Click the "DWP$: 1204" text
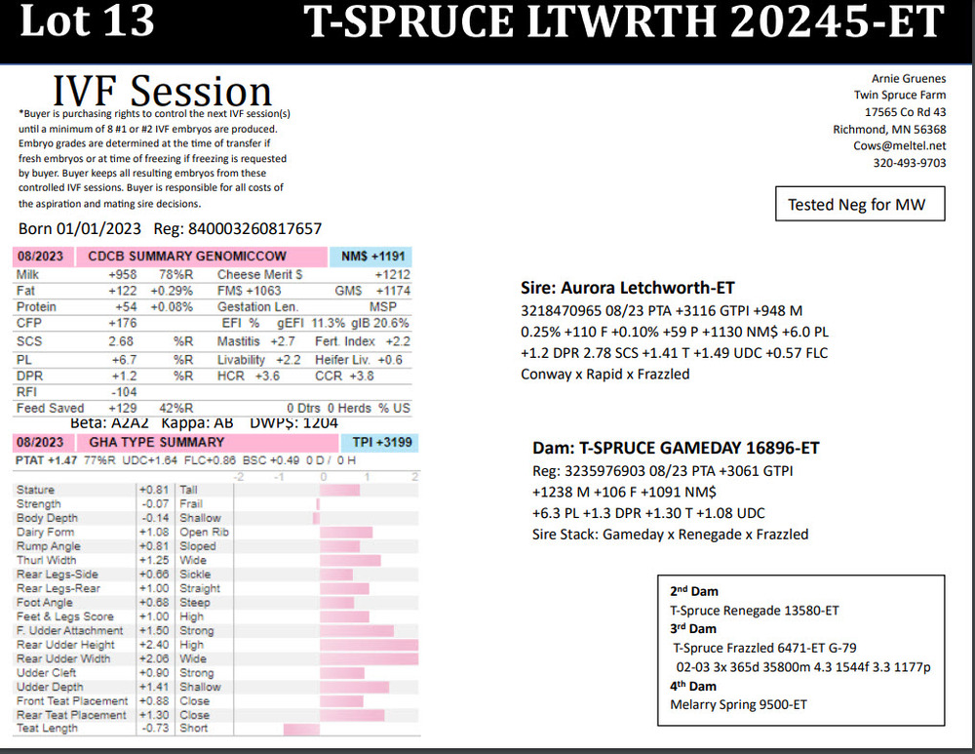This screenshot has width=975, height=754. (294, 423)
